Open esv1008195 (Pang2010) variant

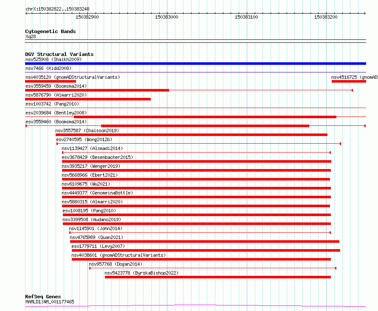(x=89, y=211)
